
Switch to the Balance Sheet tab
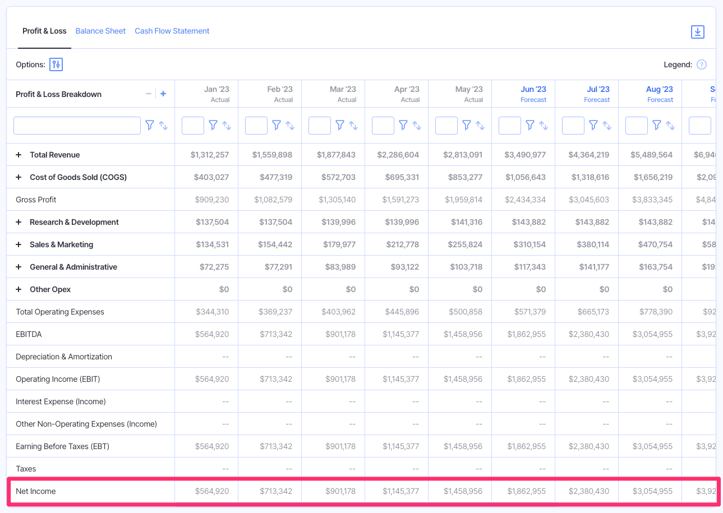pyautogui.click(x=100, y=31)
